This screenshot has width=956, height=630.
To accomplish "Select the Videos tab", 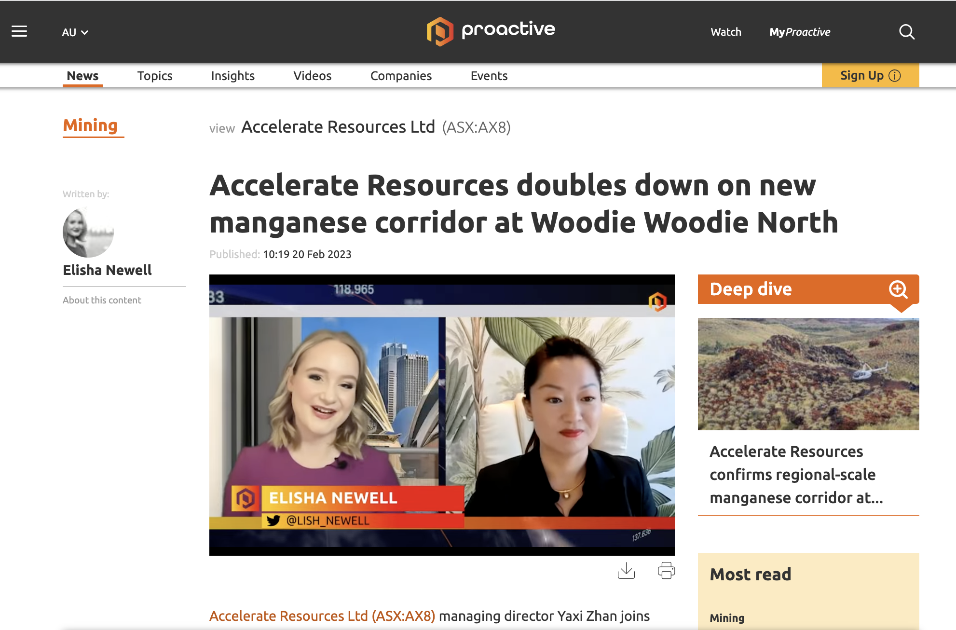I will click(x=313, y=76).
